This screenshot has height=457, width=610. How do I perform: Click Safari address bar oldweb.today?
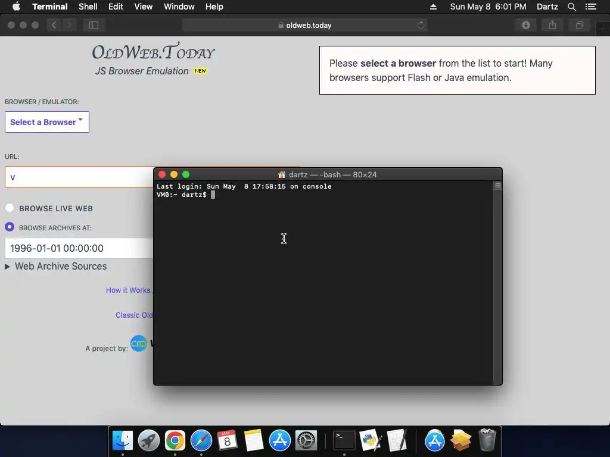click(x=305, y=25)
